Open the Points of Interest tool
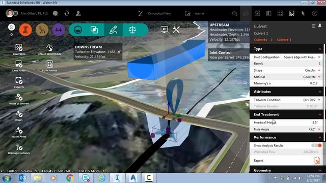 [x=19, y=99]
